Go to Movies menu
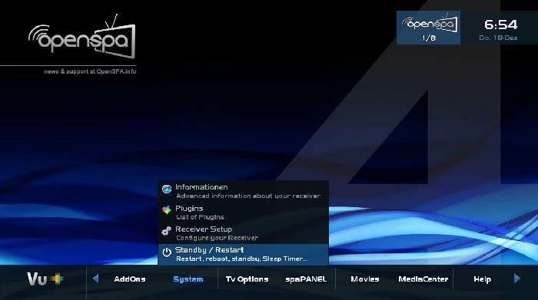This screenshot has width=538, height=300. (x=365, y=279)
